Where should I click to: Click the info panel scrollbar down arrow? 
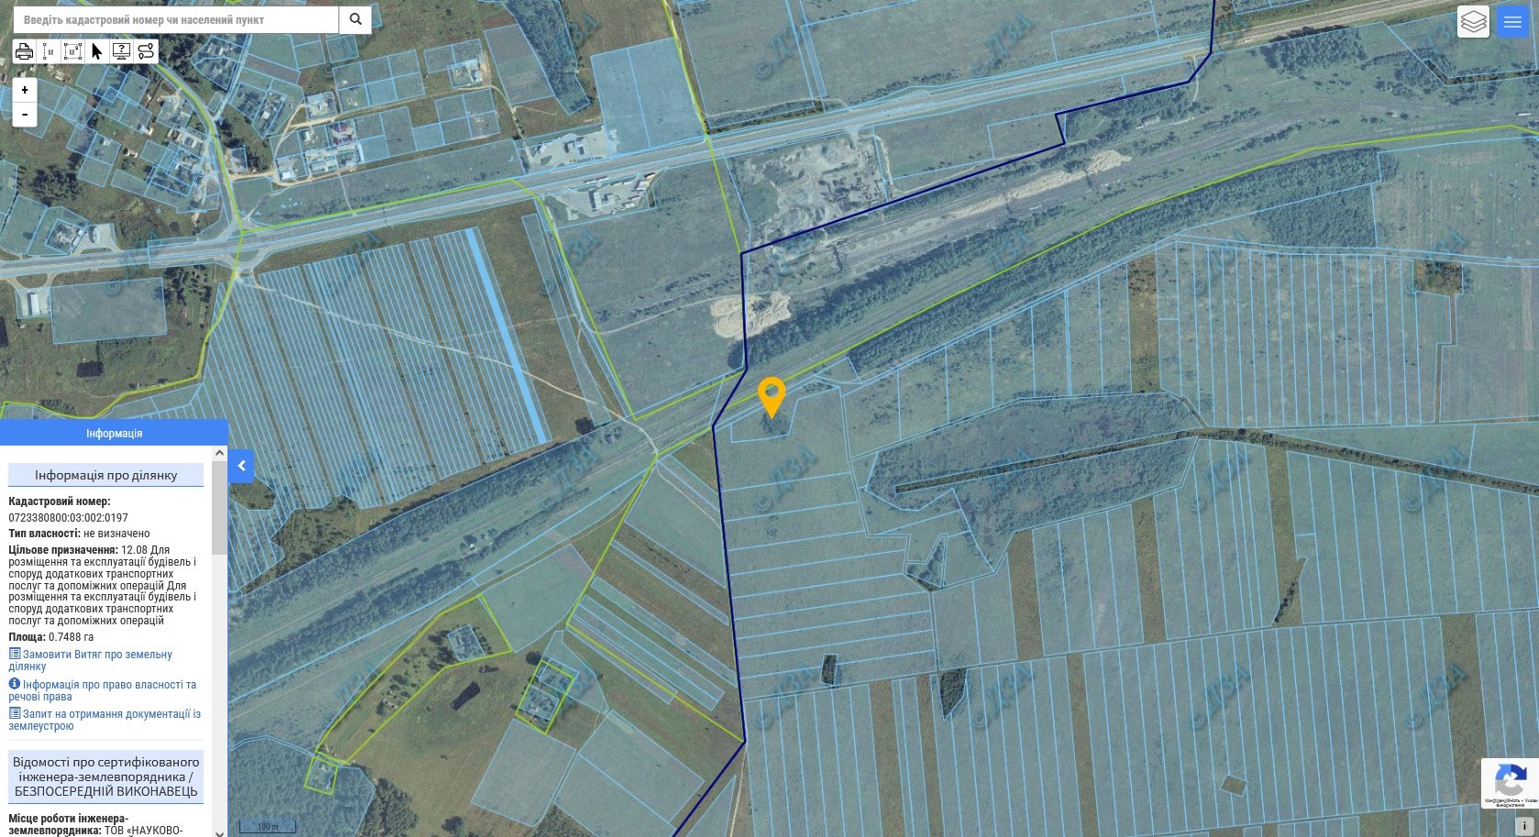219,831
